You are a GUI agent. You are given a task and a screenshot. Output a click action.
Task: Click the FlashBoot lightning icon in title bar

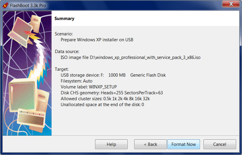[5, 5]
